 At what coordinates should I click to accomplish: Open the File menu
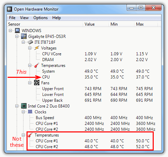(x=12, y=18)
